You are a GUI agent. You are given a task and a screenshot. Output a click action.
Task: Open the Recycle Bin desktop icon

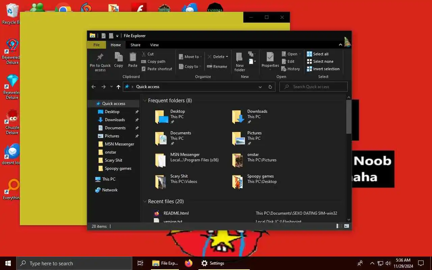pos(11,14)
